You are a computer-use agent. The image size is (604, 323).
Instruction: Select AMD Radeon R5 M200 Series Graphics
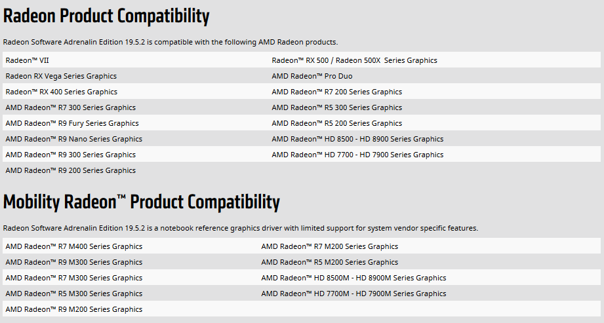[x=330, y=262]
